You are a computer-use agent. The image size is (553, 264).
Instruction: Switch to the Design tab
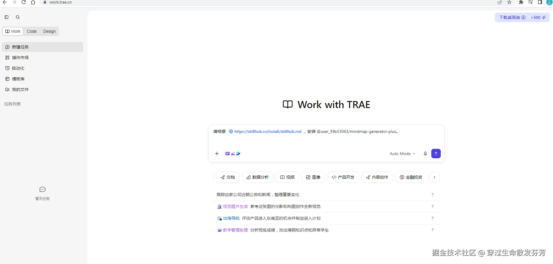[49, 31]
